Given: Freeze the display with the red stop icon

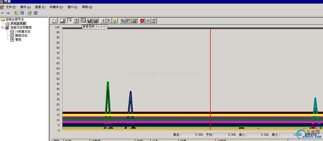Looking at the screenshot, I should coord(142,20).
